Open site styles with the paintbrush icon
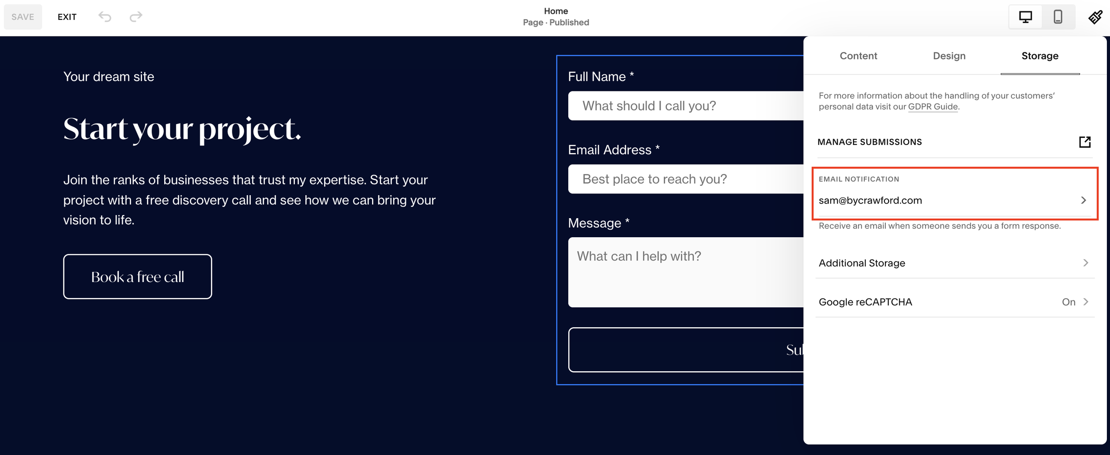This screenshot has width=1110, height=455. pos(1095,16)
